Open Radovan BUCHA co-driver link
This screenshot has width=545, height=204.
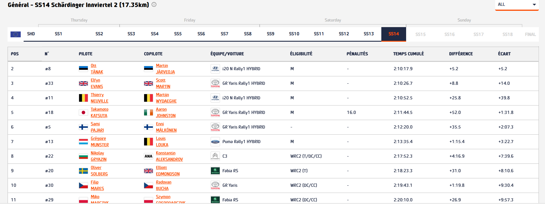tap(164, 185)
